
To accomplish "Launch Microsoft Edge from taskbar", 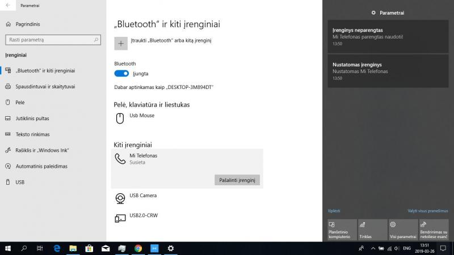I will (57, 248).
